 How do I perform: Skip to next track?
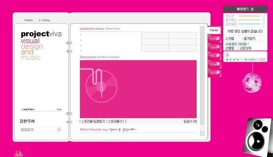(238, 60)
